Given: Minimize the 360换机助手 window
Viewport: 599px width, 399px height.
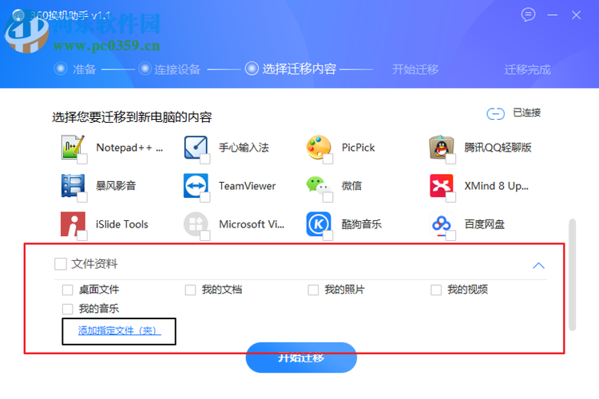Looking at the screenshot, I should tap(553, 15).
